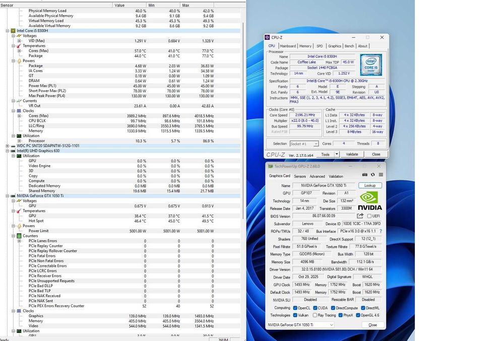
Task: Click the Intel Core i5 8300H chip icon
Action: tap(13, 31)
